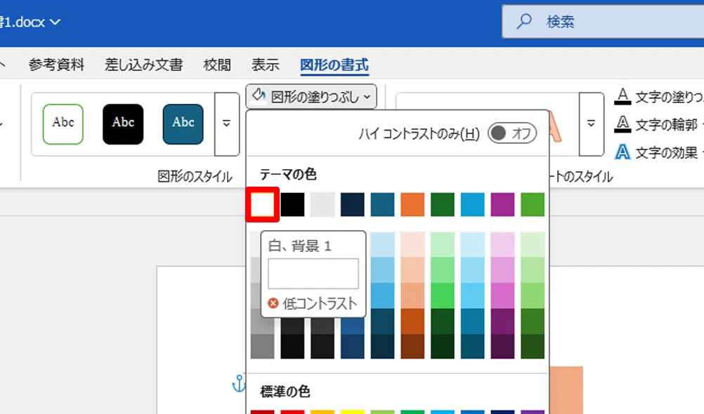This screenshot has height=414, width=704.
Task: Click the 標準の色 heading
Action: [285, 392]
